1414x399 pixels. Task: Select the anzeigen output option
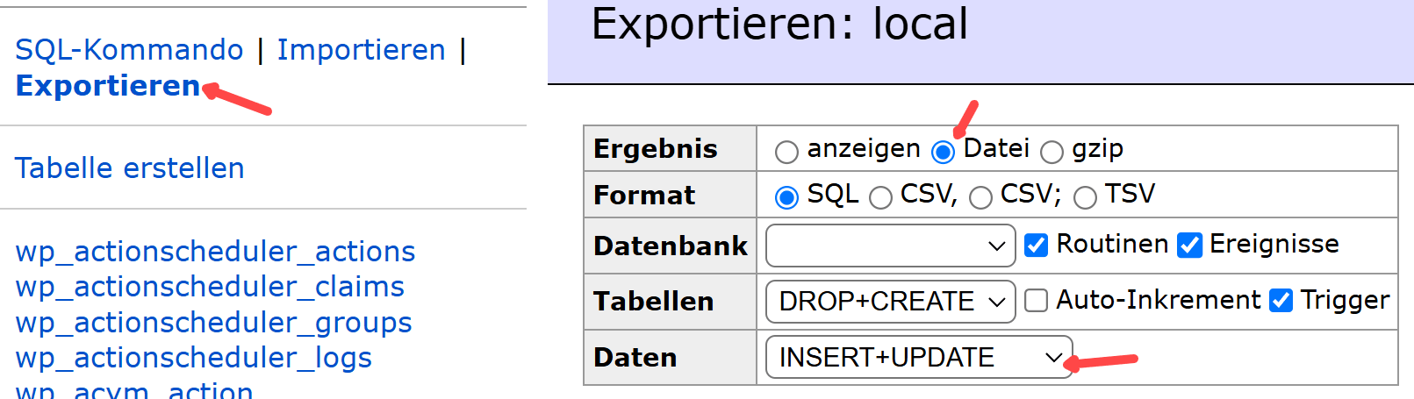click(786, 153)
